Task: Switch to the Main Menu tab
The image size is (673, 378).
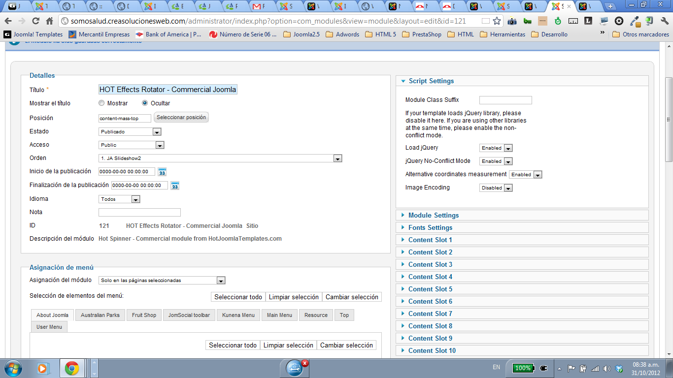Action: click(279, 315)
